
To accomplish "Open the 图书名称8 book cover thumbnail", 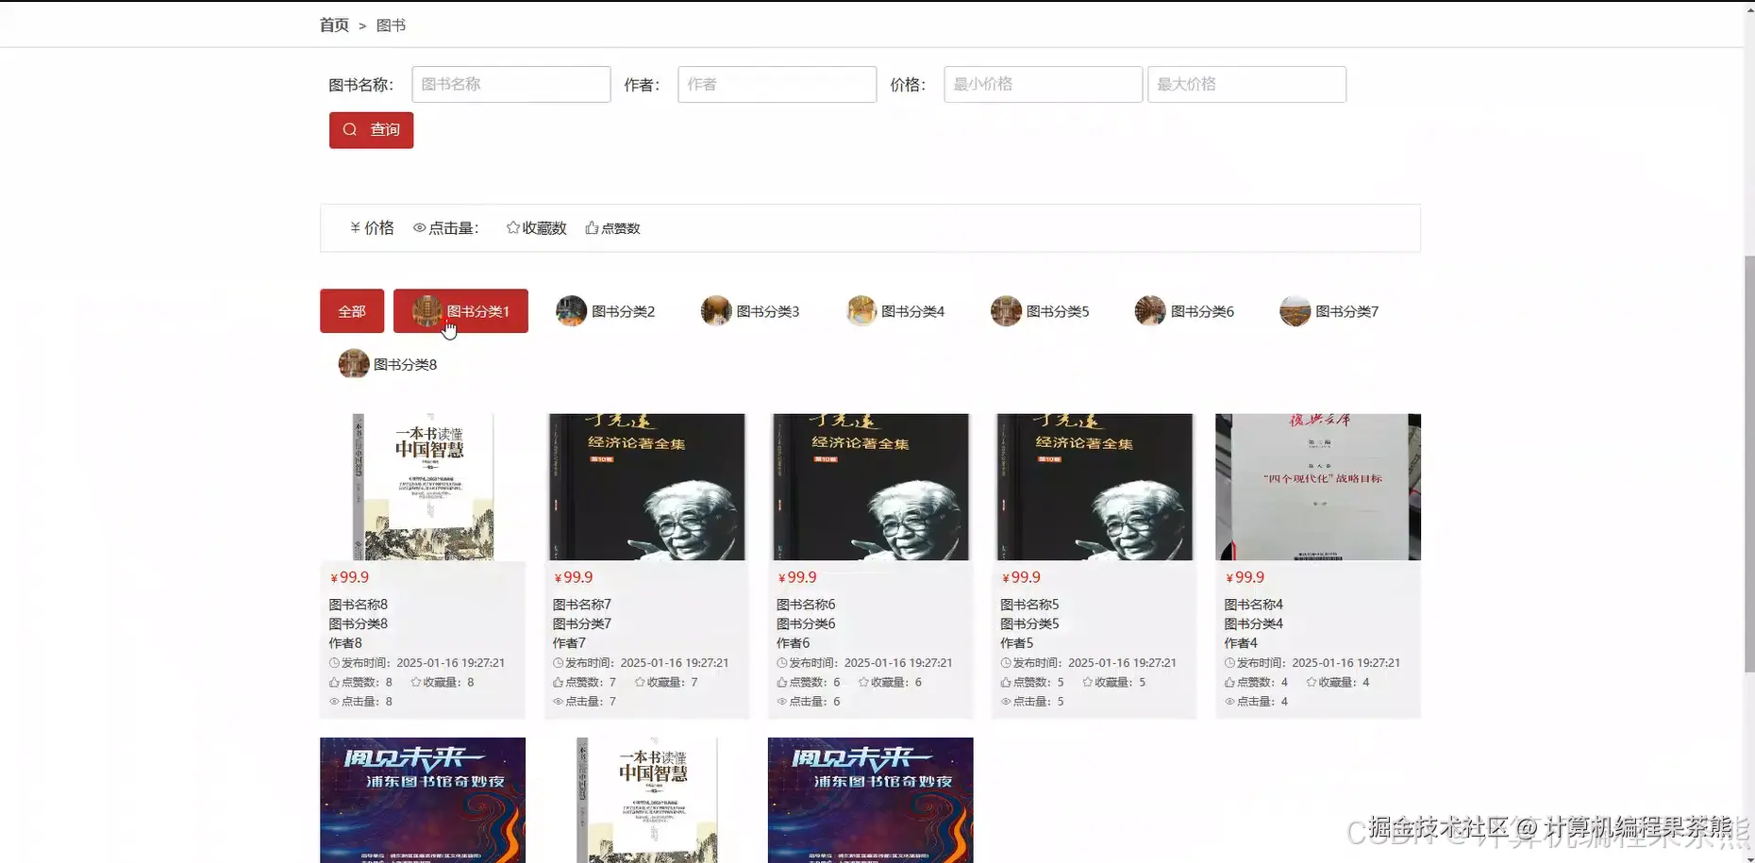I will [423, 487].
